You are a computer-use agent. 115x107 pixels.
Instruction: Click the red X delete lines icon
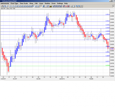[x=66, y=6]
